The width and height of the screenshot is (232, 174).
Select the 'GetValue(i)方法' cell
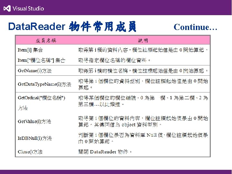point(34,121)
